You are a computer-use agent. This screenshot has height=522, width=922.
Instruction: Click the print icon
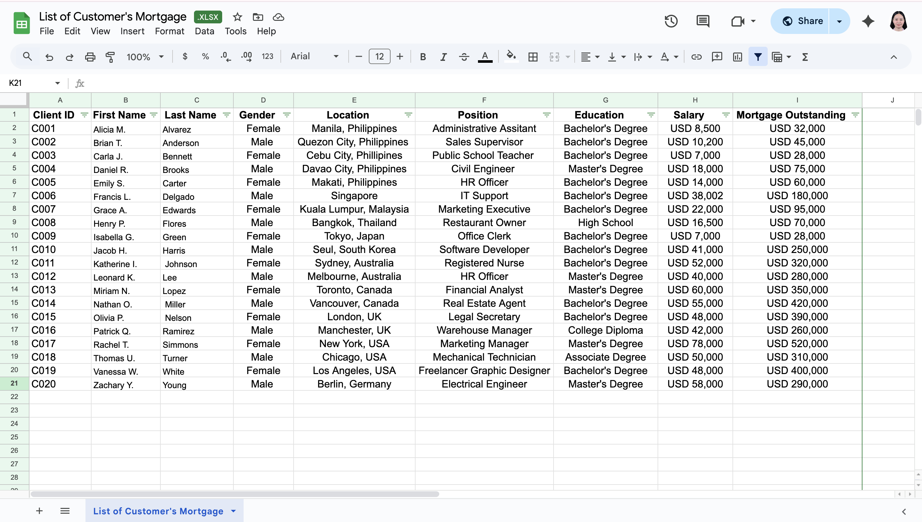[x=90, y=57]
